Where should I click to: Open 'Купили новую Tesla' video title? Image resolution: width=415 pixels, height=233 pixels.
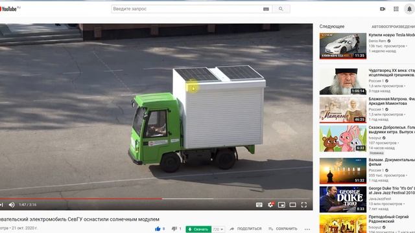pyautogui.click(x=392, y=35)
